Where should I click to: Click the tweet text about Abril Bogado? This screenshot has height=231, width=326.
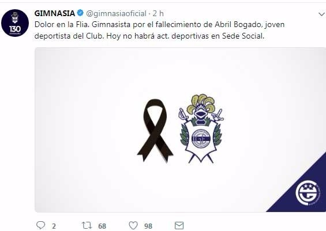click(x=159, y=31)
